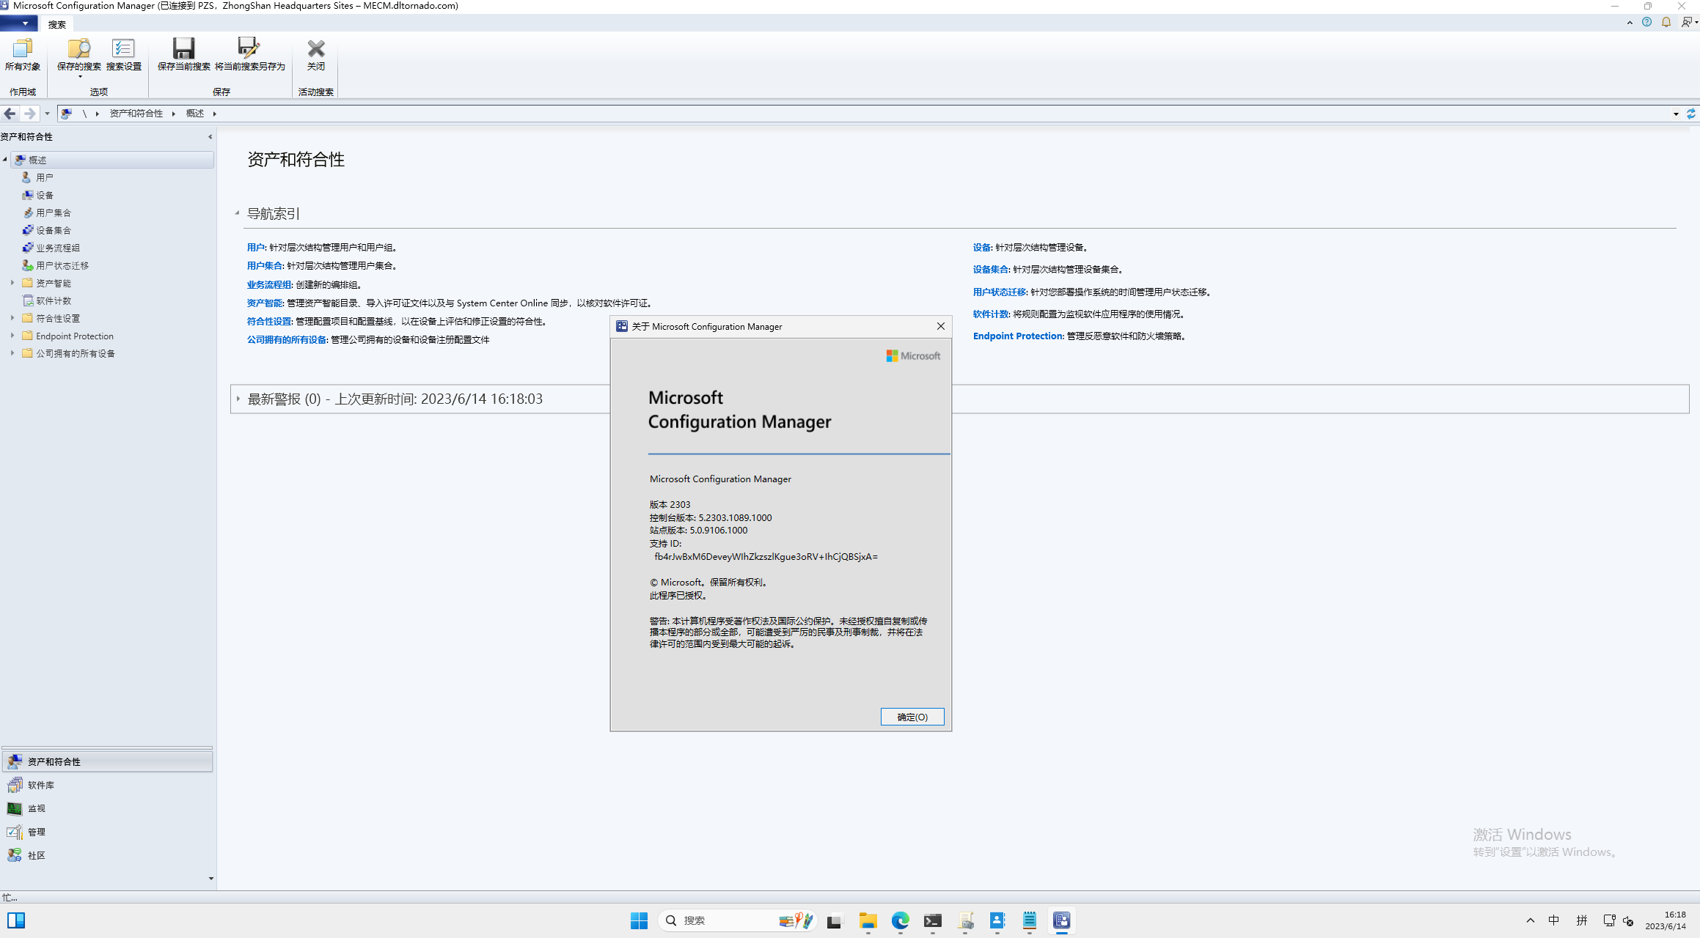The height and width of the screenshot is (938, 1700).
Task: Open the Community workspace
Action: [x=36, y=855]
